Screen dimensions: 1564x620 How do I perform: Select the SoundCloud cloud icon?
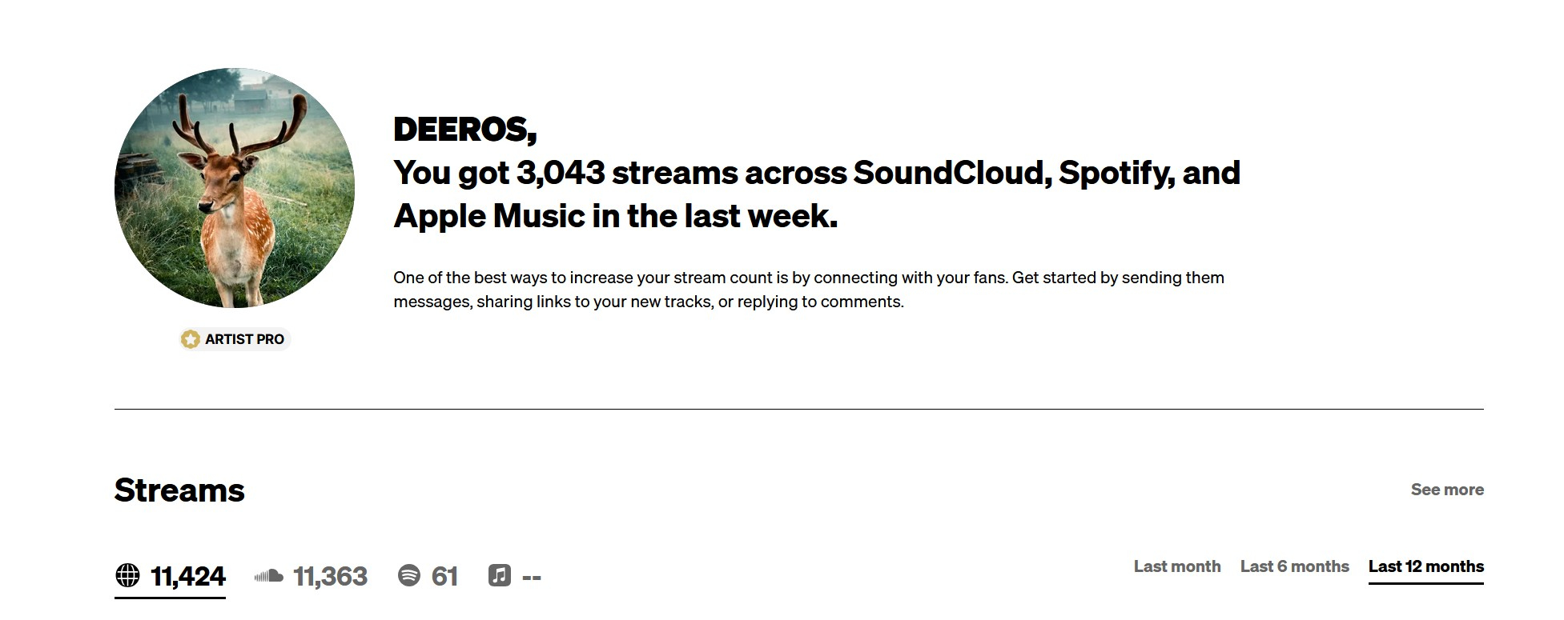[269, 576]
